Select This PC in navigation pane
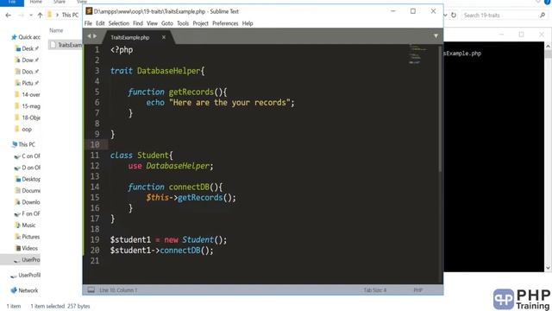Image resolution: width=552 pixels, height=311 pixels. (x=23, y=144)
